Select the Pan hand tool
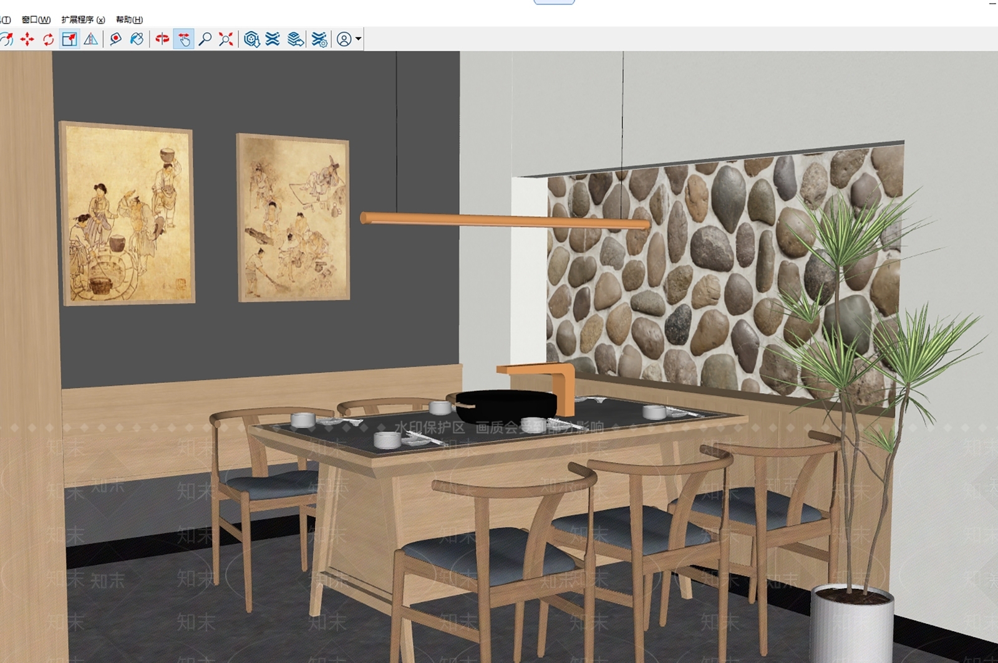Screen dimensions: 998x663 [183, 39]
